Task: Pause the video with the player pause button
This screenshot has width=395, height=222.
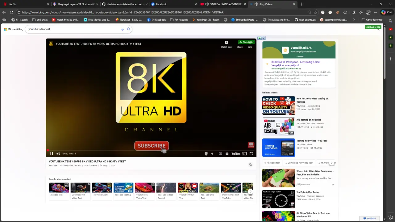Action: pyautogui.click(x=52, y=154)
